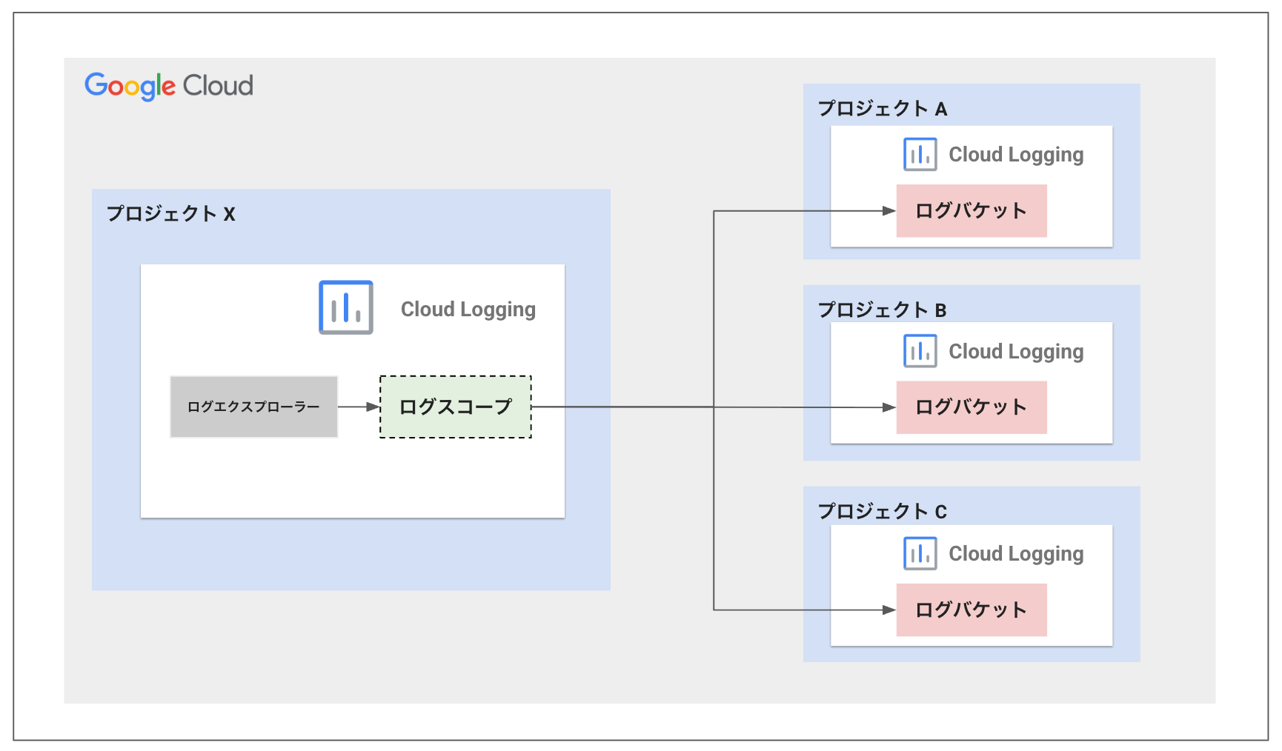The width and height of the screenshot is (1282, 751).
Task: Click the プロジェクト X title label
Action: click(170, 214)
